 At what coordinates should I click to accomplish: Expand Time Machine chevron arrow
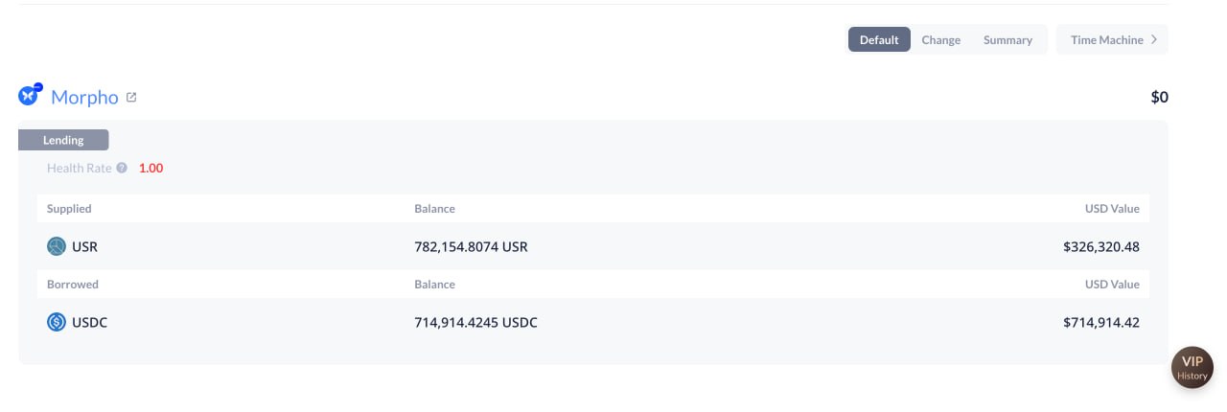tap(1154, 39)
